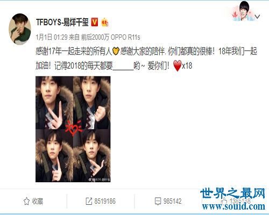269x215 pixels.
Task: Click the 收藏 favorite button label
Action: point(38,201)
